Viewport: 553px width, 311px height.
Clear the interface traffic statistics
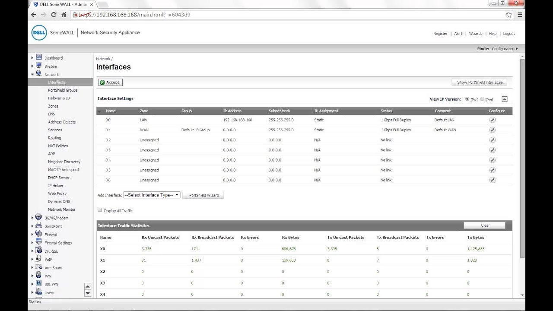(485, 225)
